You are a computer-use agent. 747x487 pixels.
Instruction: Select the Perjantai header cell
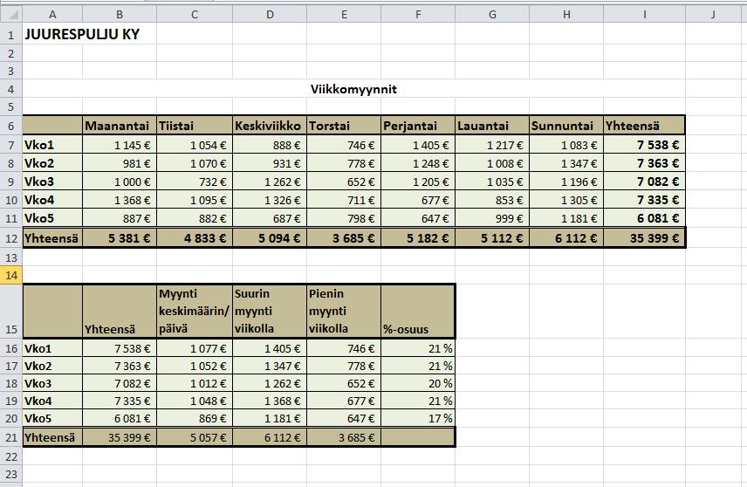[x=418, y=126]
